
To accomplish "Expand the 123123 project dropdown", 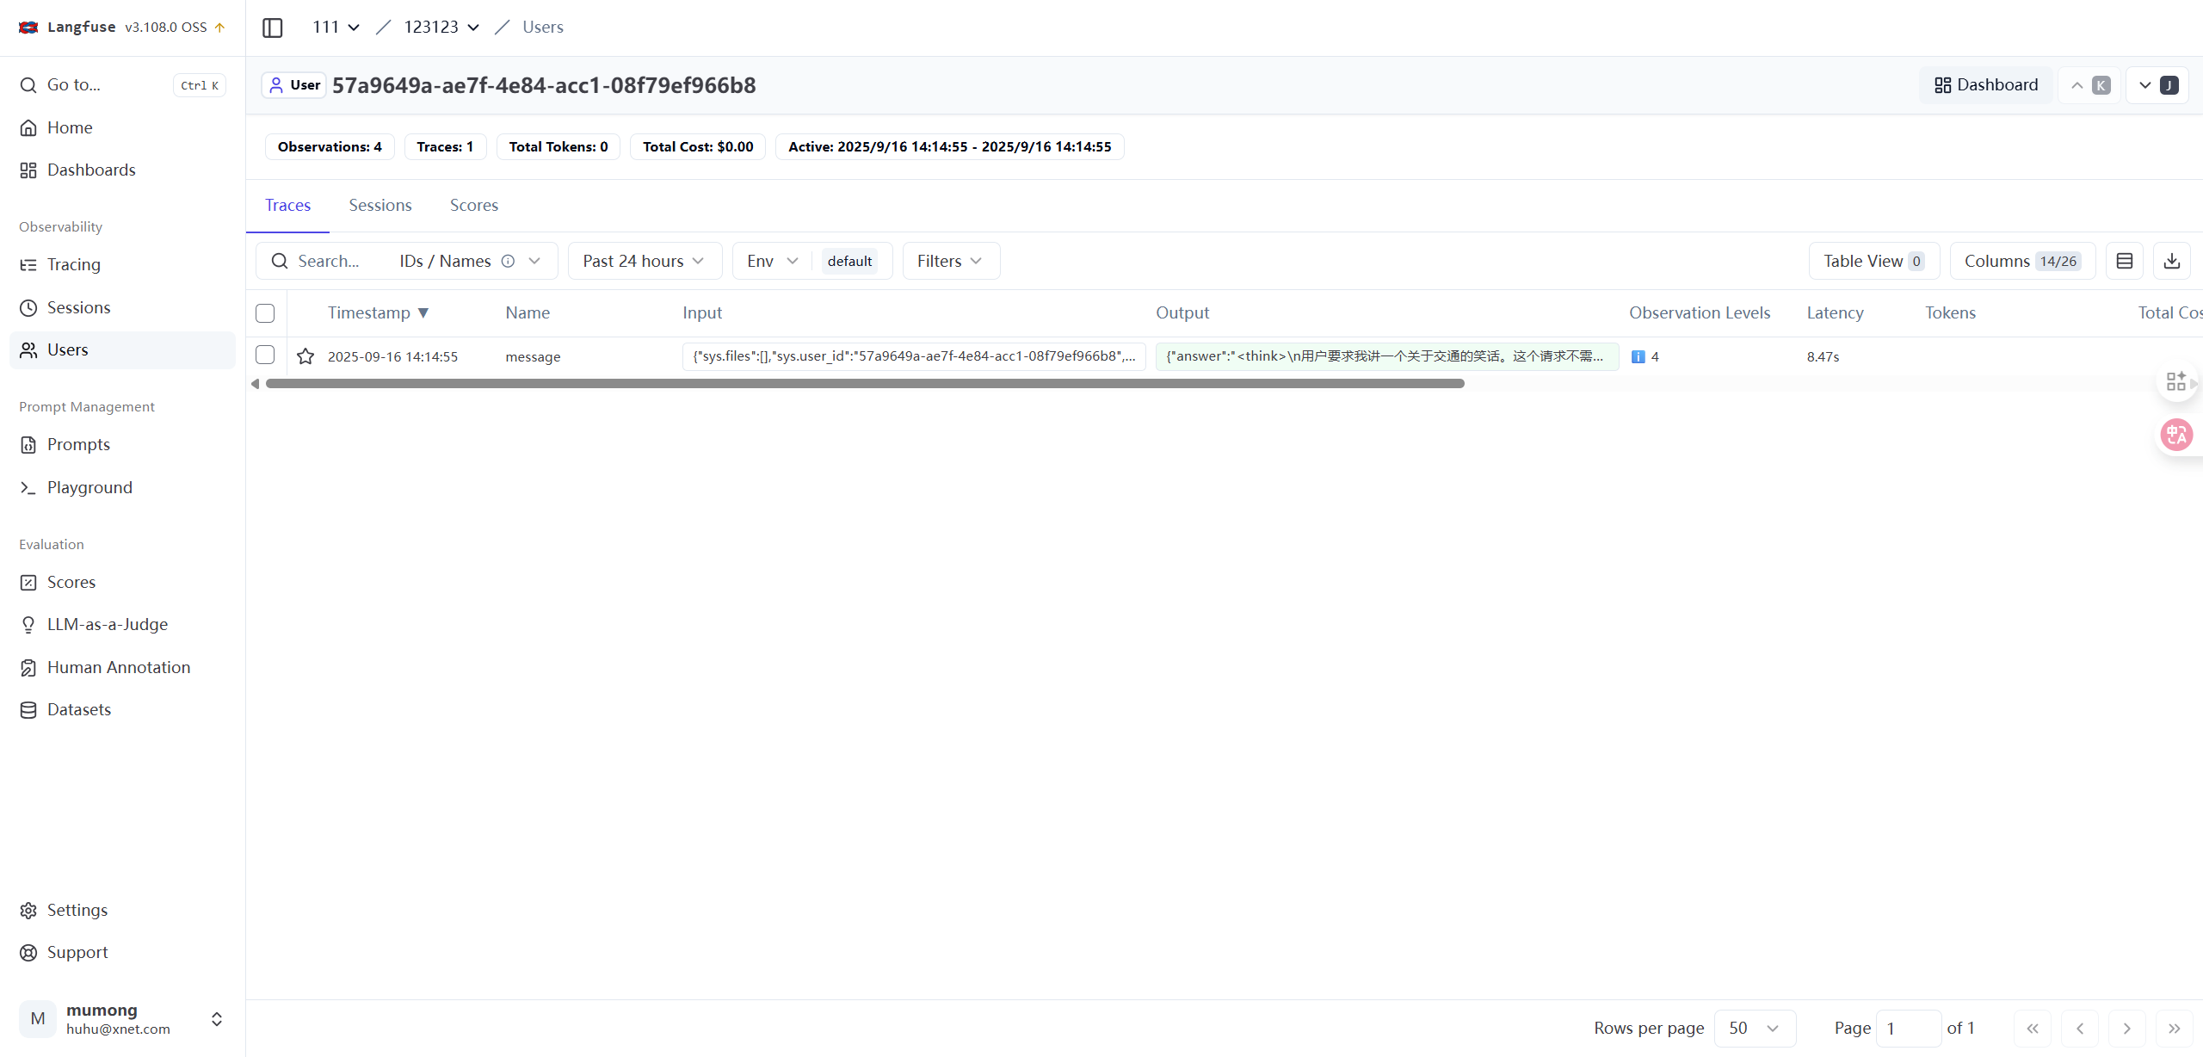I will click(x=441, y=28).
